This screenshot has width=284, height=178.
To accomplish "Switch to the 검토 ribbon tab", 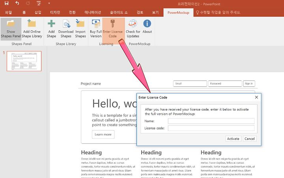I will point(140,12).
